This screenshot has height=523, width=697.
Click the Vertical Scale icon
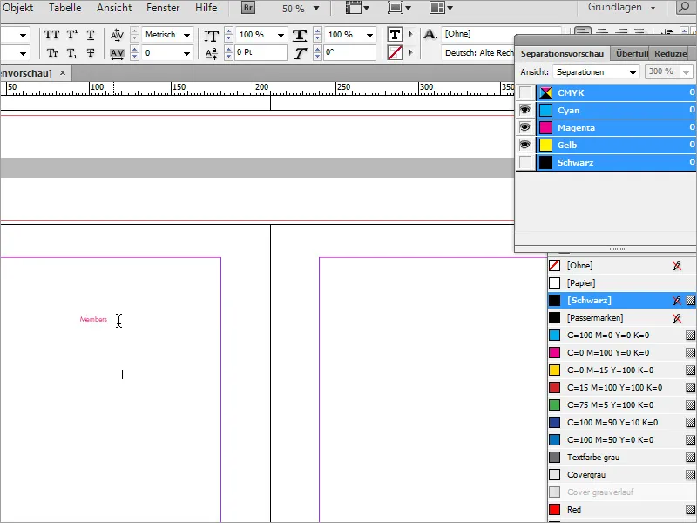point(211,35)
